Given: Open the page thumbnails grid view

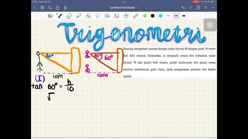Looking at the screenshot, I should tap(42, 8).
